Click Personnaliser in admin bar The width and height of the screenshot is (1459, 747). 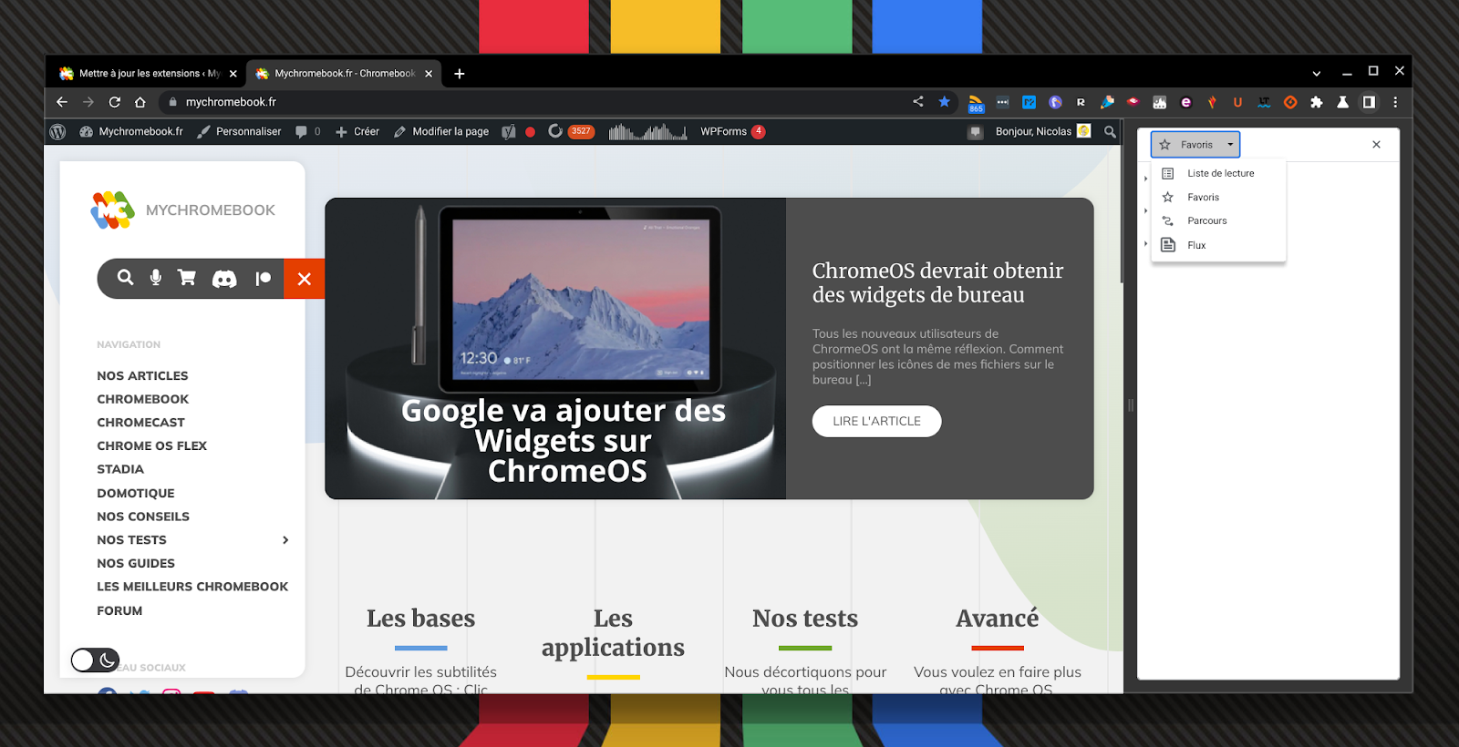tap(239, 131)
